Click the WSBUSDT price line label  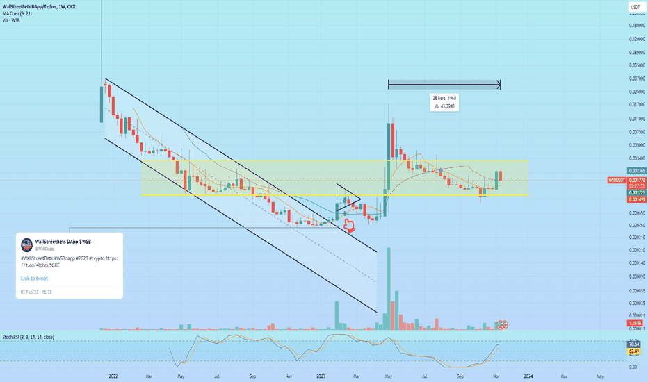tap(617, 181)
